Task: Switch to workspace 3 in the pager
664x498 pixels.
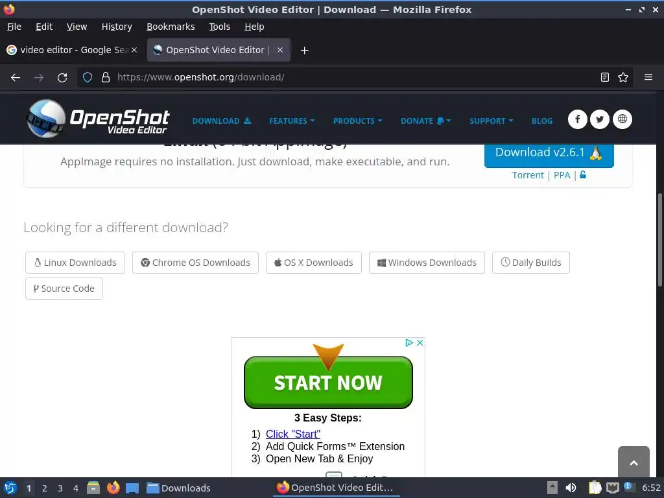Action: 60,488
